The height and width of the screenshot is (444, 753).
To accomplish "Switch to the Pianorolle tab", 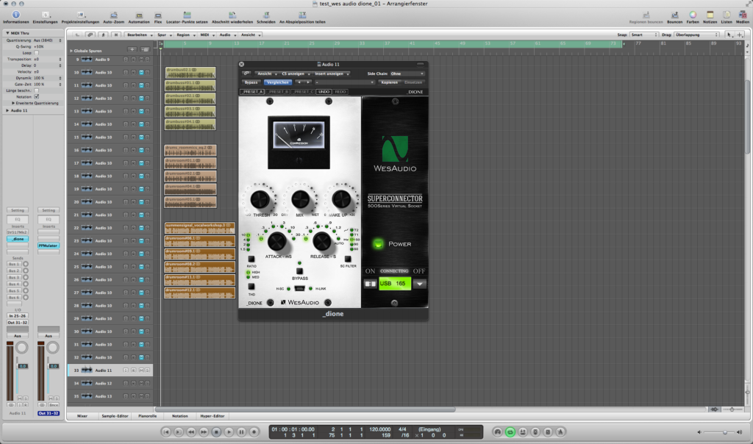I will [x=147, y=416].
